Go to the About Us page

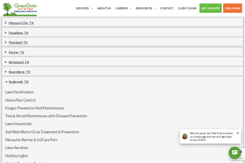coord(104,8)
